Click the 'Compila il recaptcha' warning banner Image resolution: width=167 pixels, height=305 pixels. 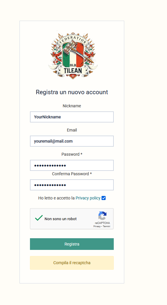click(x=72, y=263)
